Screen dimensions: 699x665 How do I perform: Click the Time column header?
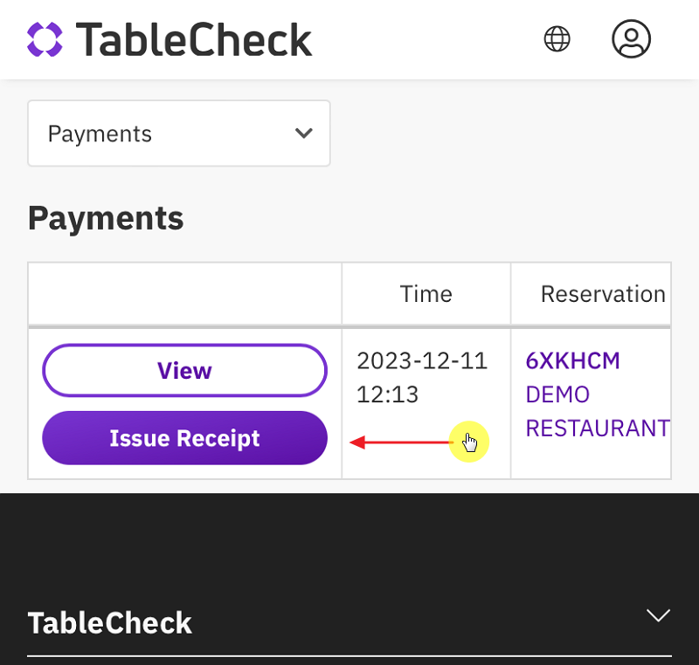coord(426,294)
